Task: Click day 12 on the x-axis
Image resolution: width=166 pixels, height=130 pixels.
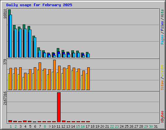Action: click(63, 126)
